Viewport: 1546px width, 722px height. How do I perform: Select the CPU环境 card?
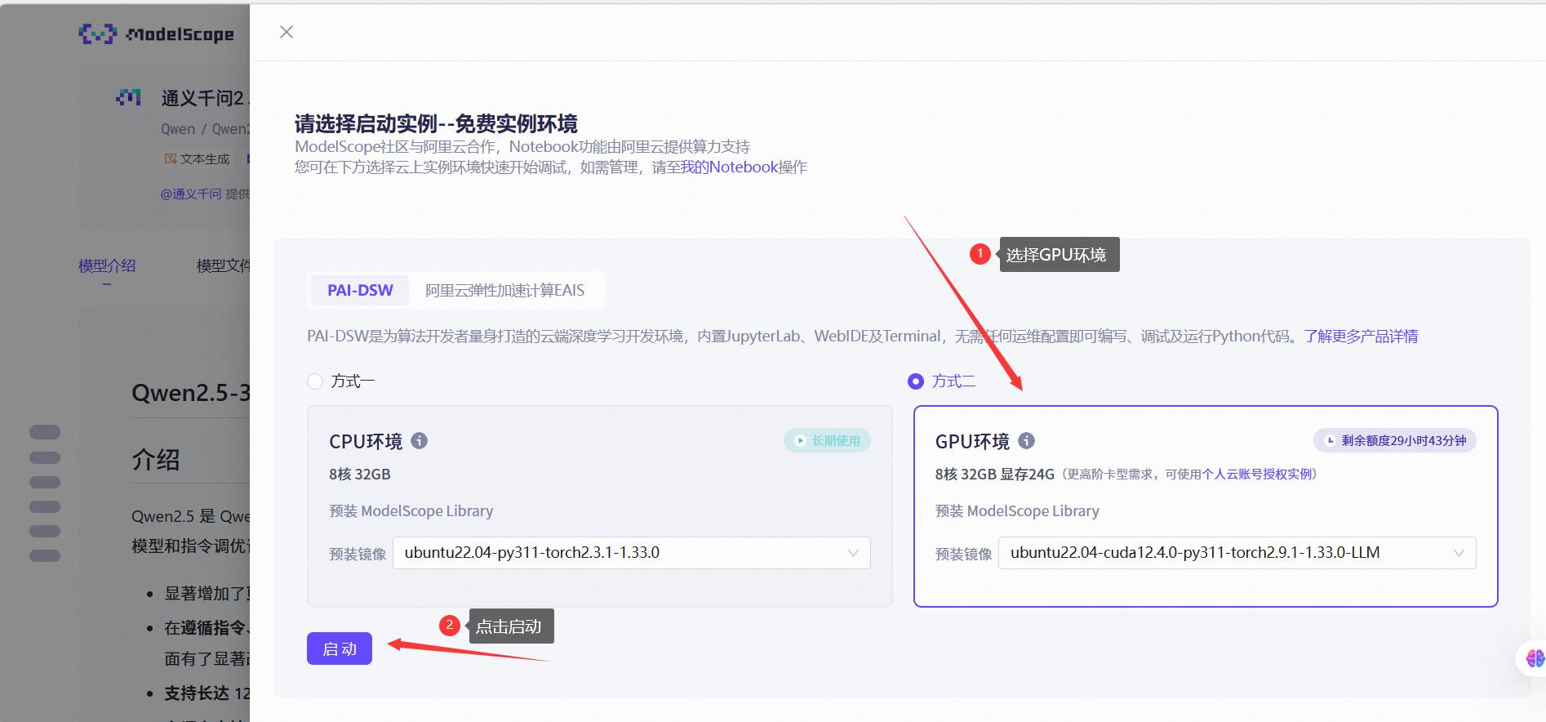pos(600,506)
